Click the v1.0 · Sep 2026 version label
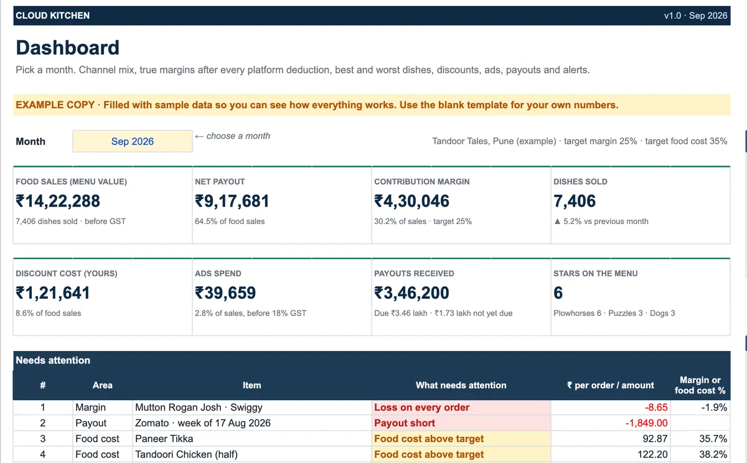Screen dimensions: 747x463 point(695,16)
